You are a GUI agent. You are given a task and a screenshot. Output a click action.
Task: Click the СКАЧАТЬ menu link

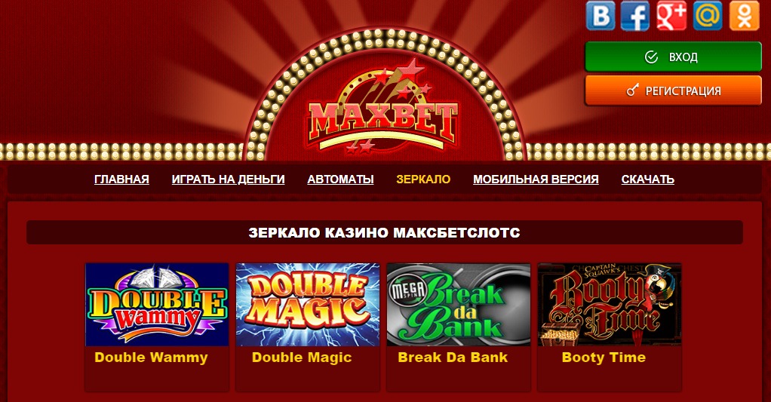click(x=647, y=180)
